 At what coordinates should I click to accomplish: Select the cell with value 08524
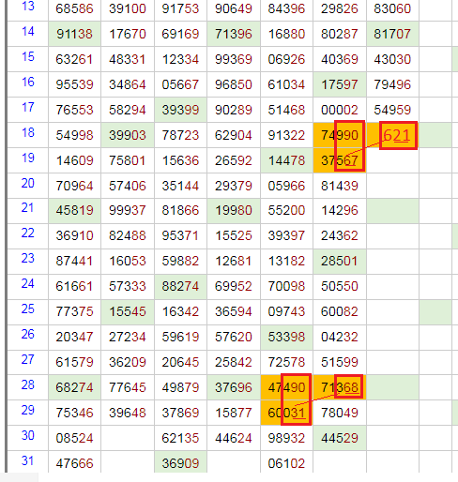74,438
